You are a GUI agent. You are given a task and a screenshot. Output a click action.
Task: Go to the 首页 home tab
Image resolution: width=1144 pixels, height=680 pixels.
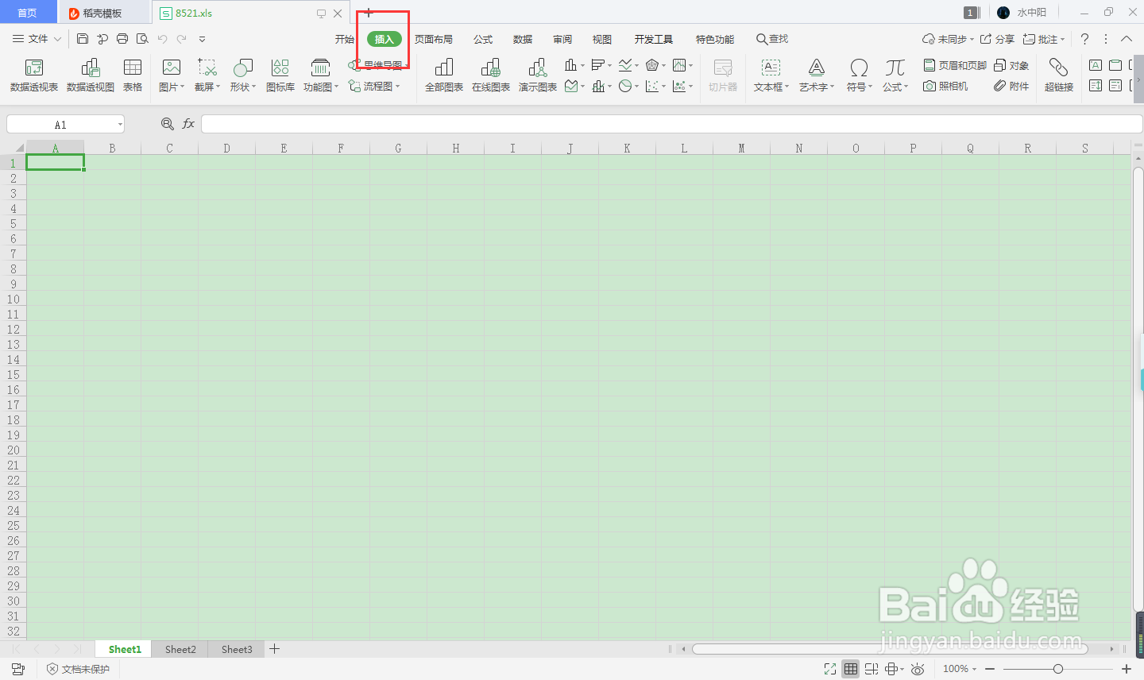[x=28, y=13]
